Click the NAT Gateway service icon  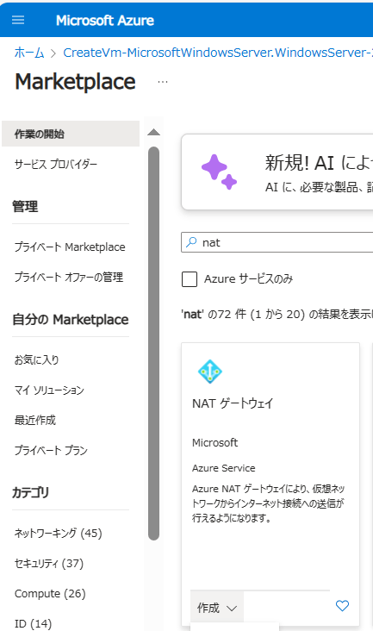pos(210,371)
